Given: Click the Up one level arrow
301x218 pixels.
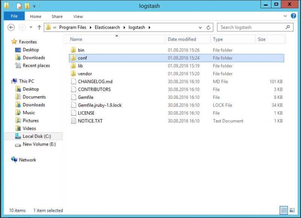Looking at the screenshot, I should coord(39,27).
